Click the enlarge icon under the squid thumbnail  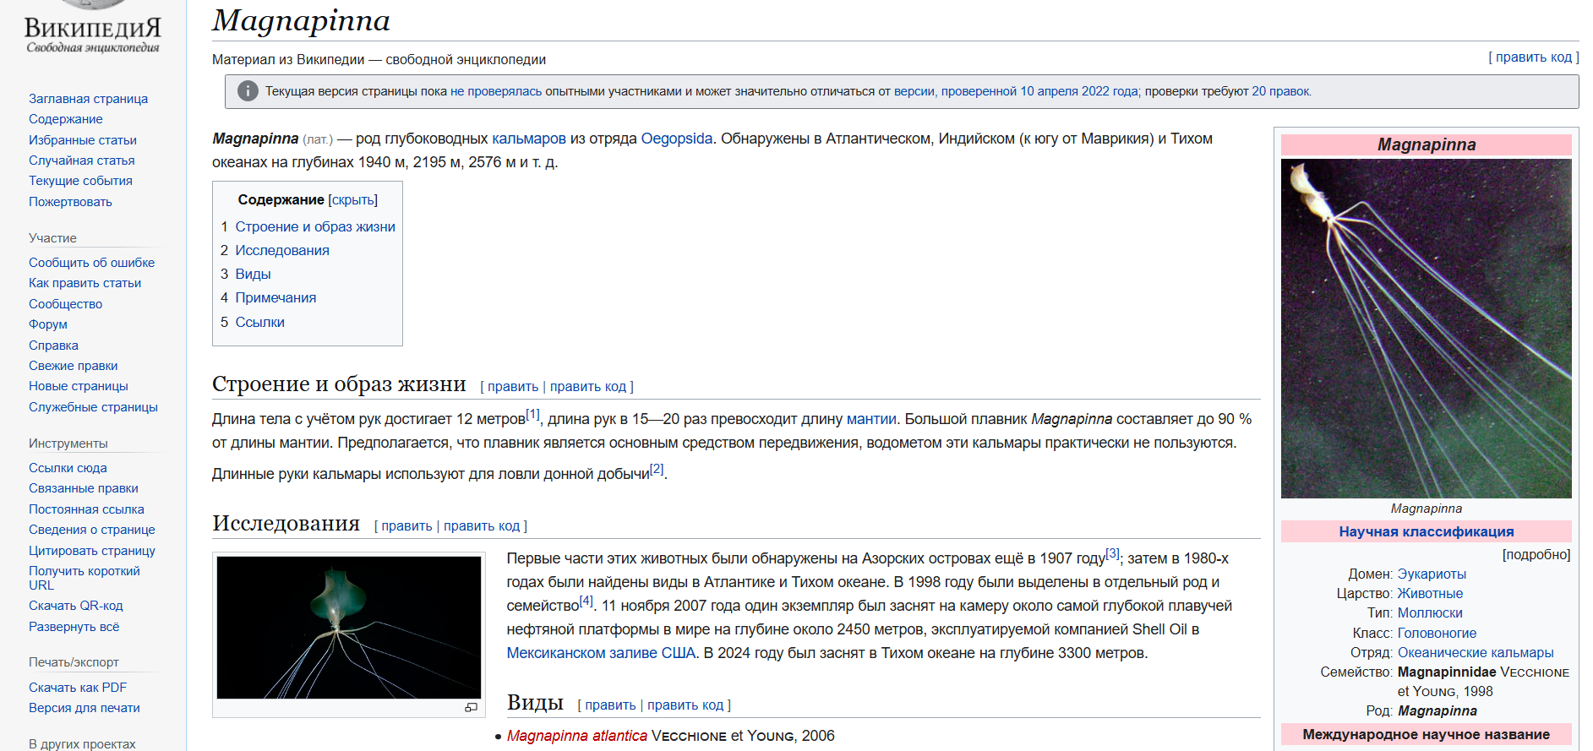point(471,708)
